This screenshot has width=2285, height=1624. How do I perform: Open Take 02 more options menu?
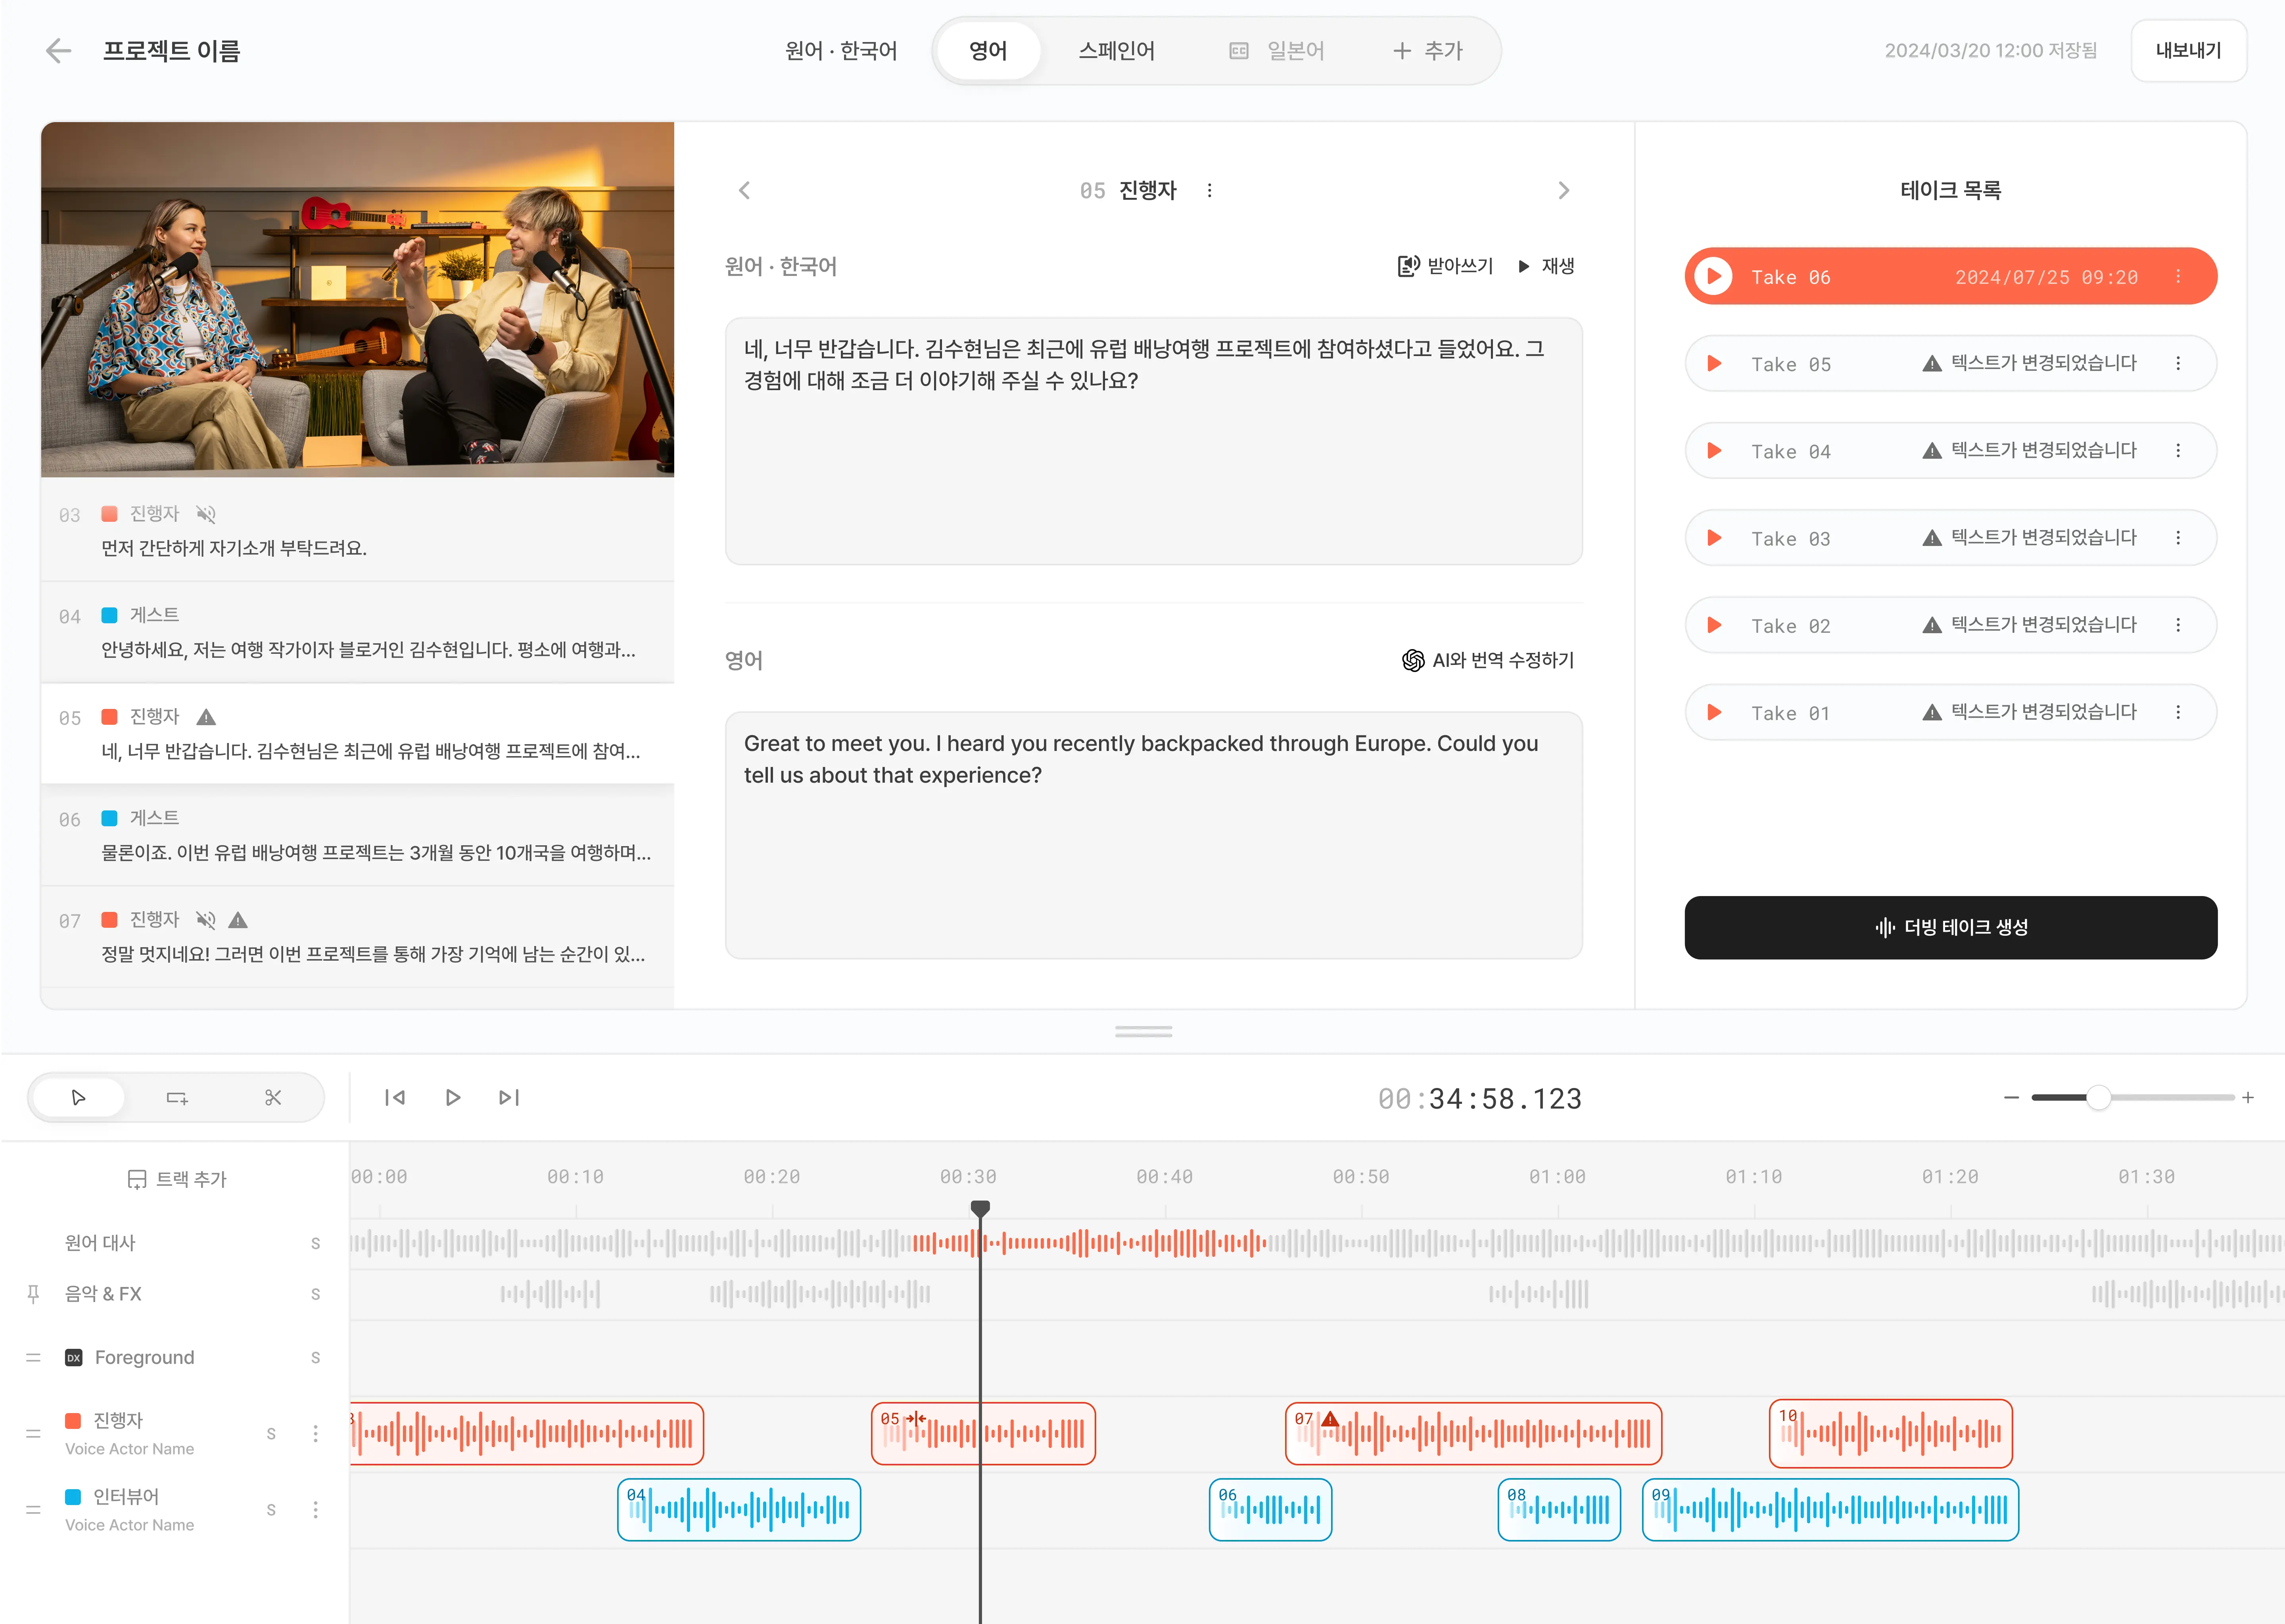point(2178,624)
